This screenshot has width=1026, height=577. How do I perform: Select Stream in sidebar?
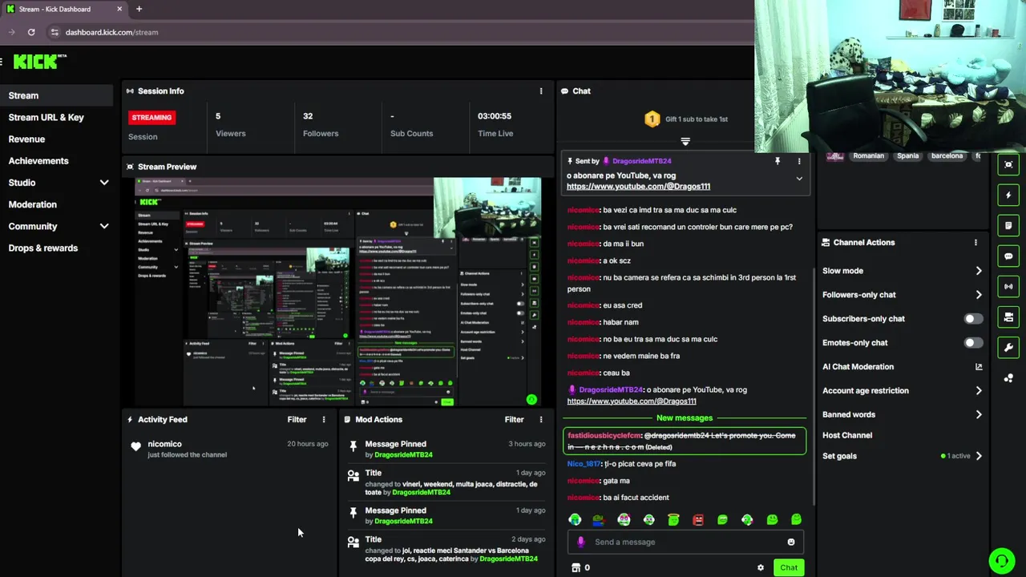tap(57, 95)
